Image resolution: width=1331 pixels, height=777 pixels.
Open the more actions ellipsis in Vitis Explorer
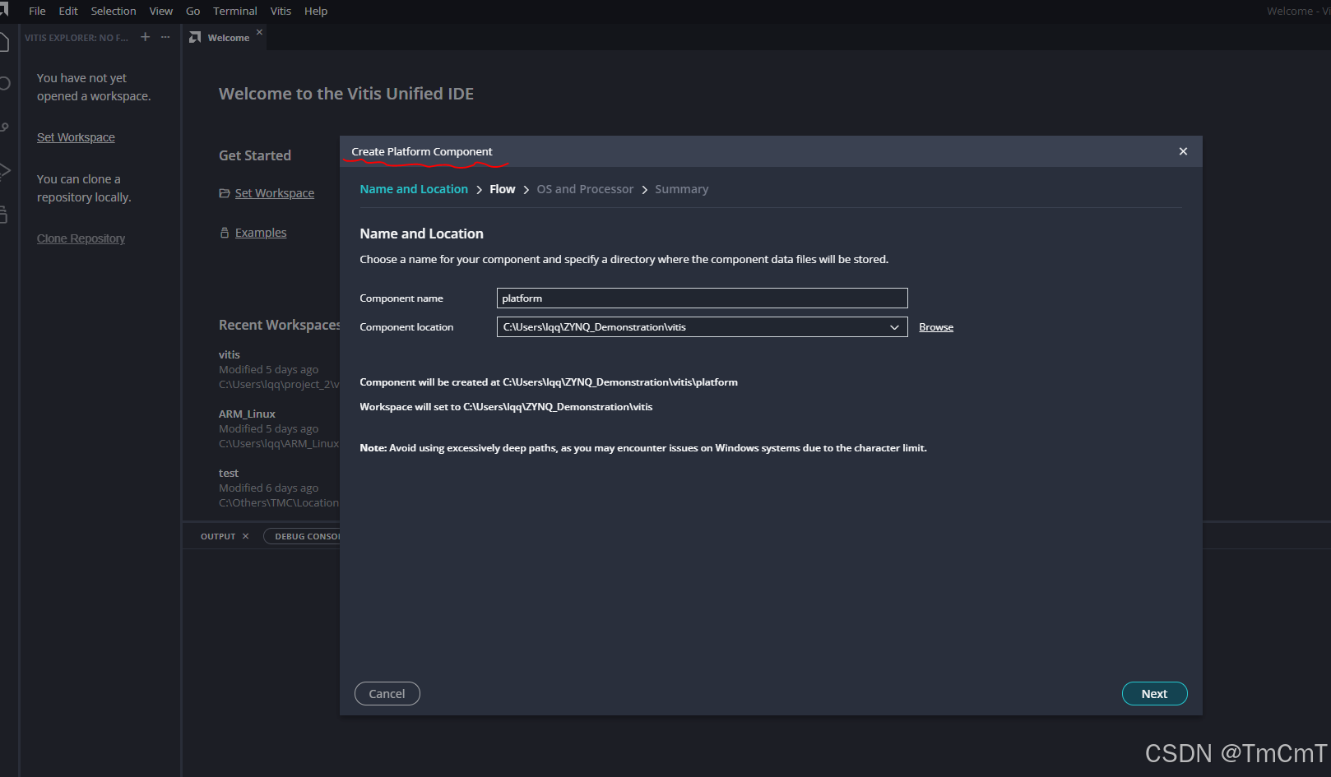165,37
